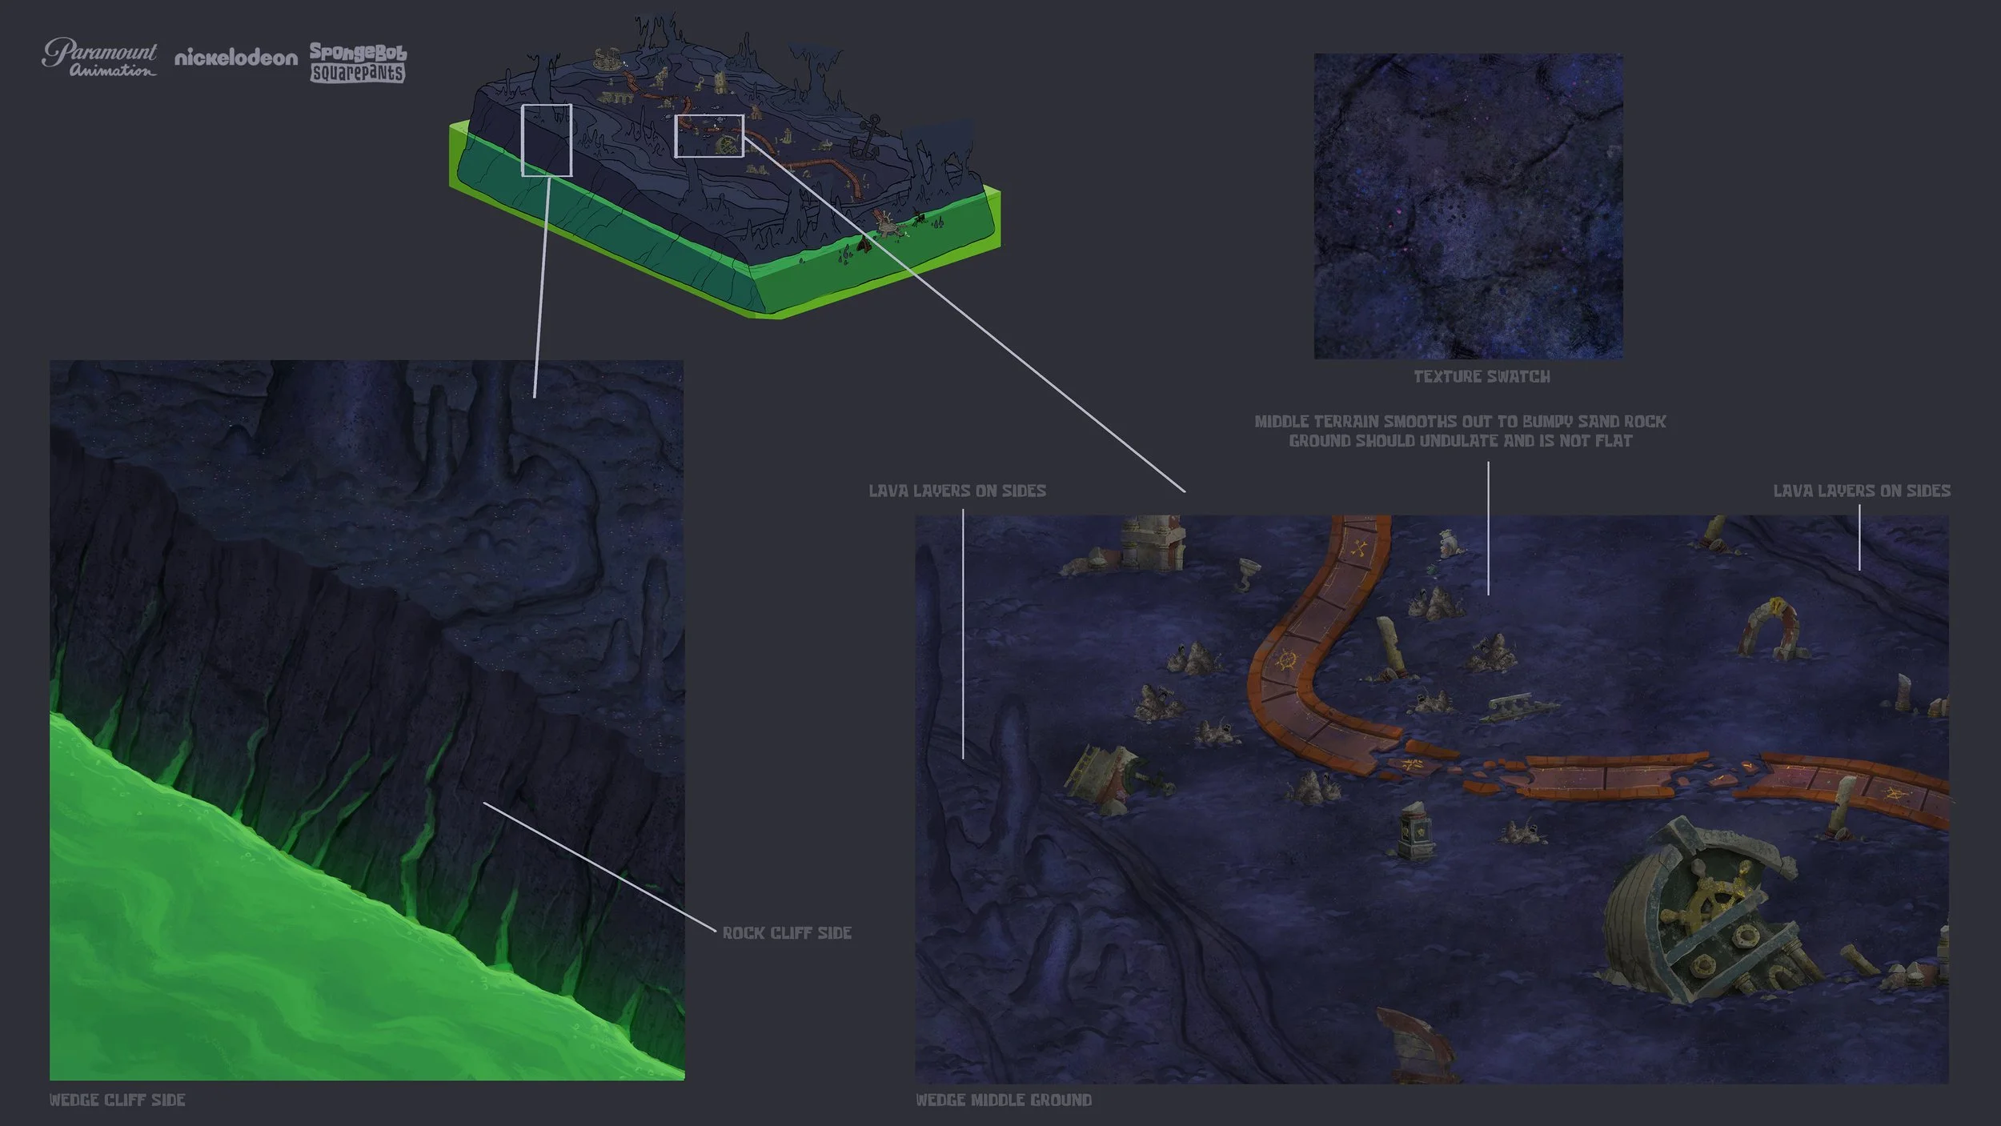Toggle the right callout box on the isometric map

tap(711, 136)
